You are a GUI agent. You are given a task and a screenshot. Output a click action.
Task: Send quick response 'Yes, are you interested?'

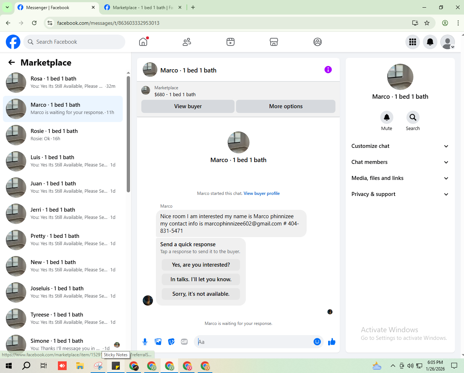pos(201,265)
